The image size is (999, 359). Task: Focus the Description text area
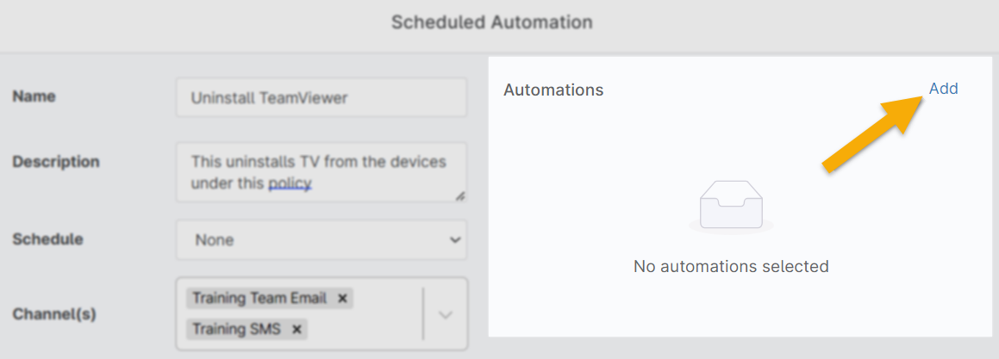[321, 172]
